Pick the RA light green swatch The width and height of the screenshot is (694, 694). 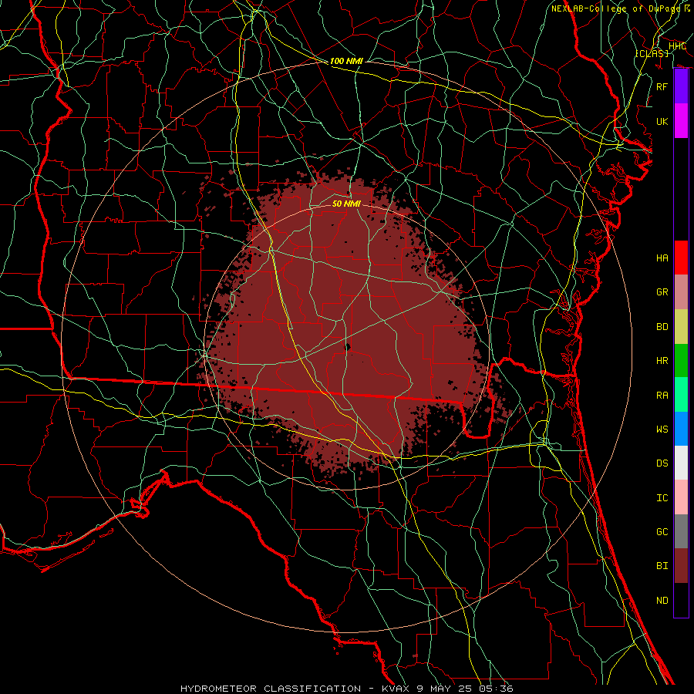(681, 395)
